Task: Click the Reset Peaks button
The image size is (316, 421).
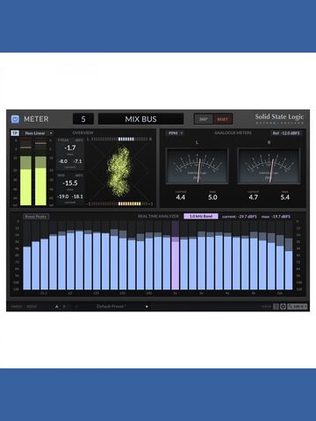Action: tap(36, 217)
